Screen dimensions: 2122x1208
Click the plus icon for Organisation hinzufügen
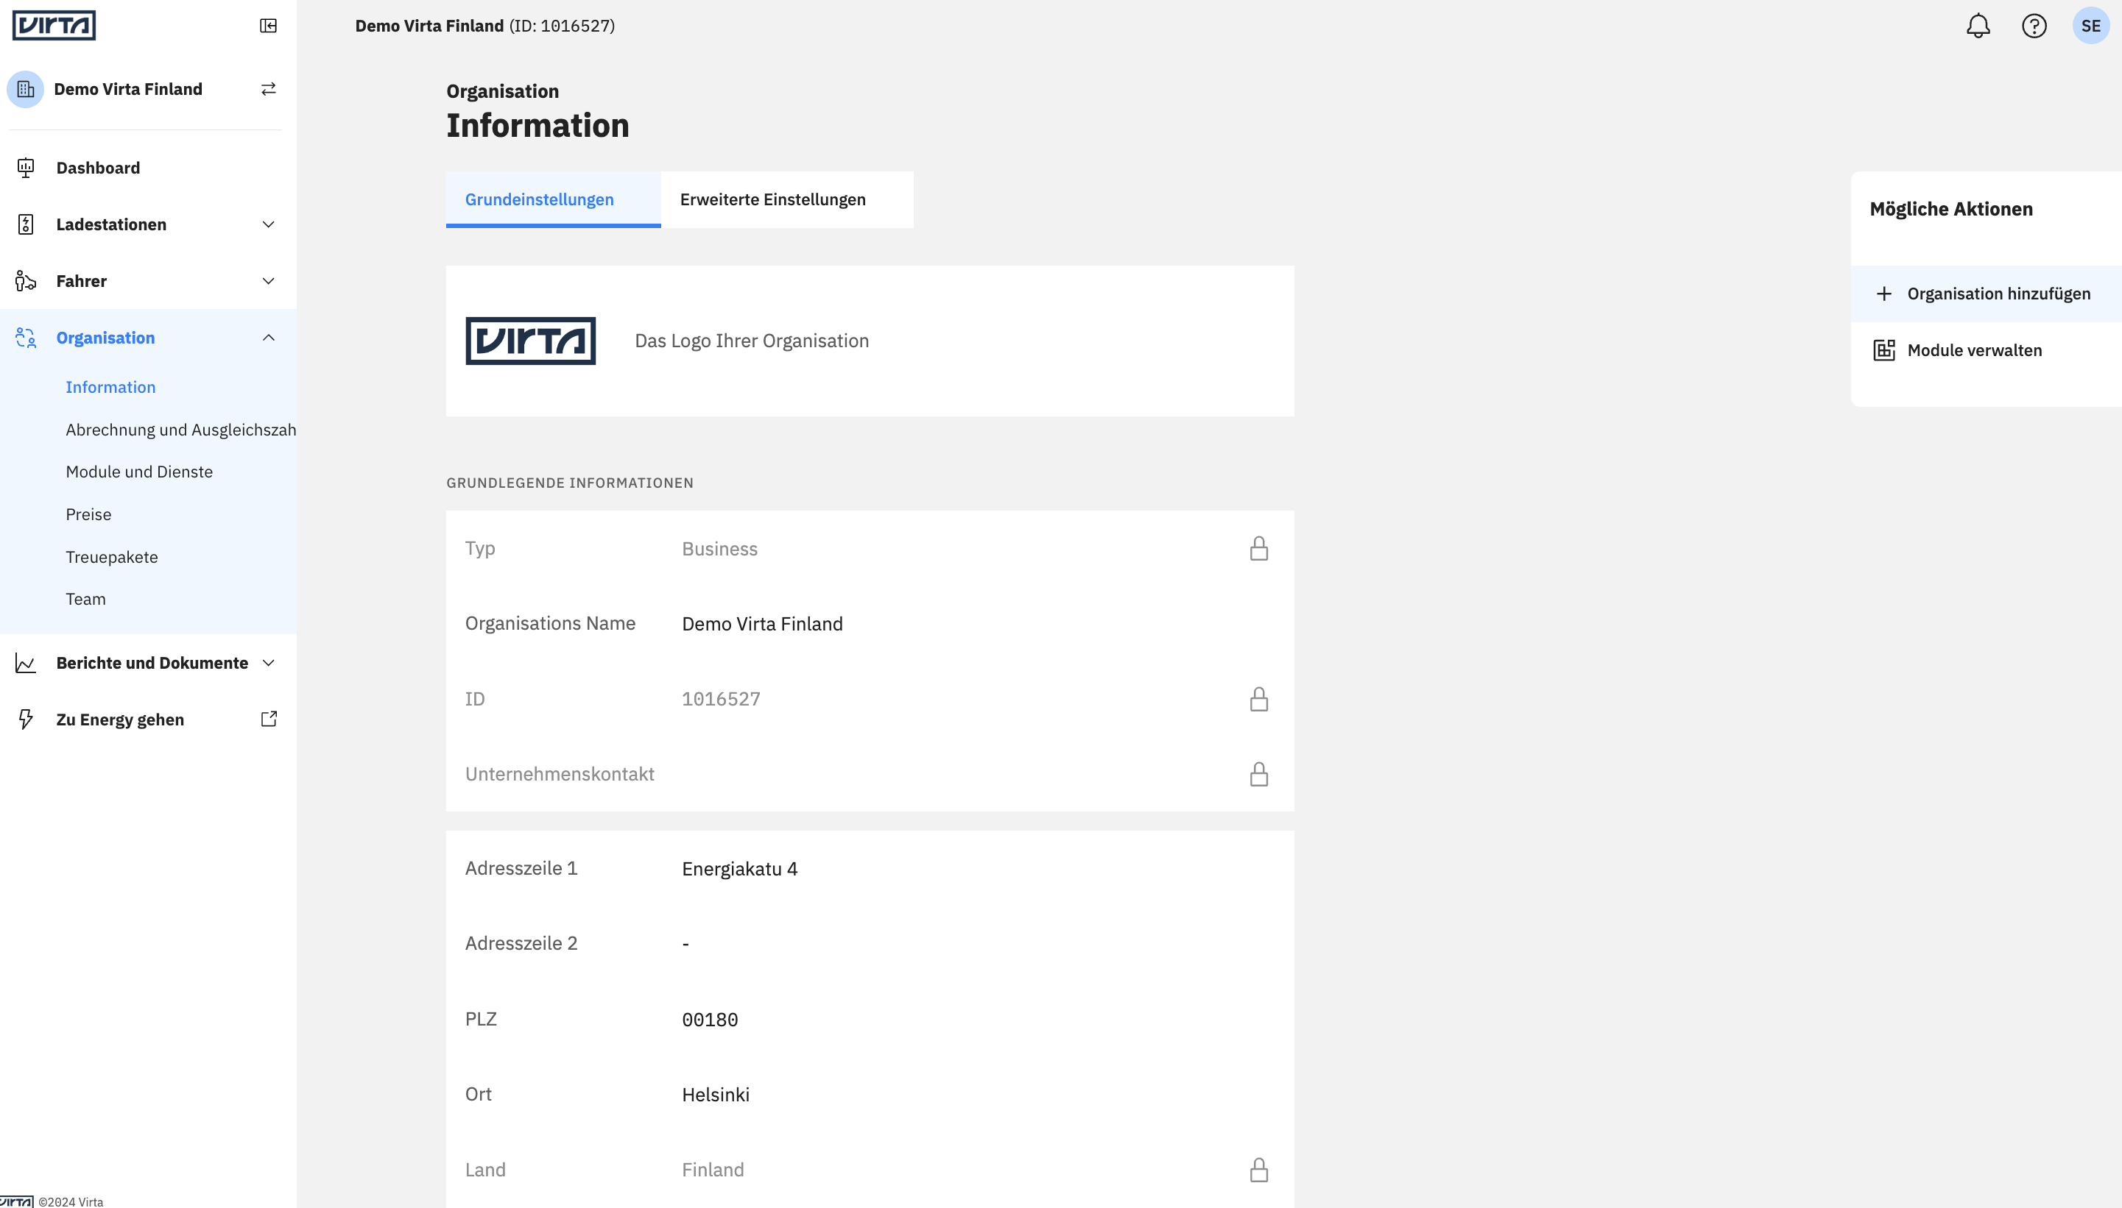[1883, 294]
